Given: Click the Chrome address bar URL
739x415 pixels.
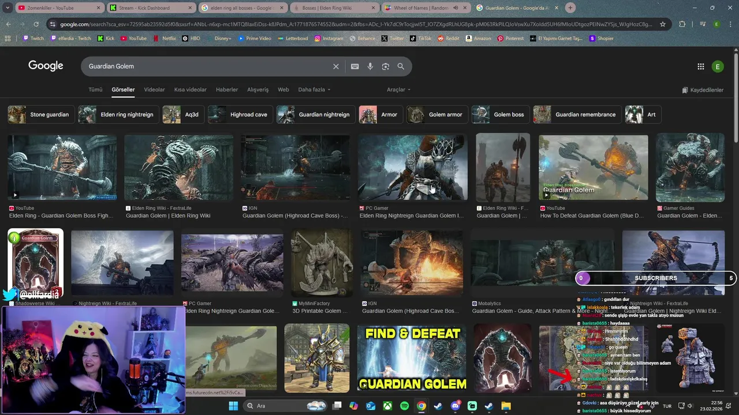Looking at the screenshot, I should [356, 24].
